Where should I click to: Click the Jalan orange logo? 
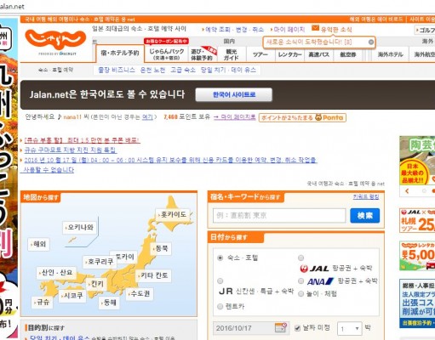(55, 40)
